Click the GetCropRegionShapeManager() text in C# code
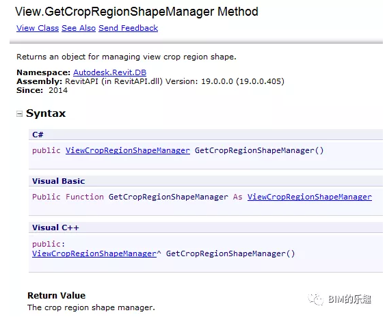 259,150
